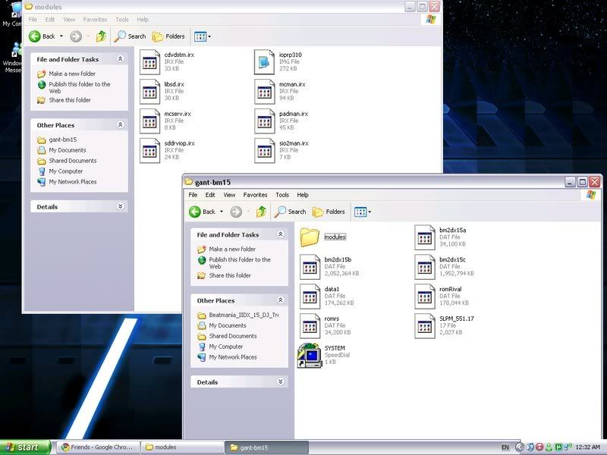
Task: Click Up folder icon in modules toolbar
Action: click(101, 36)
